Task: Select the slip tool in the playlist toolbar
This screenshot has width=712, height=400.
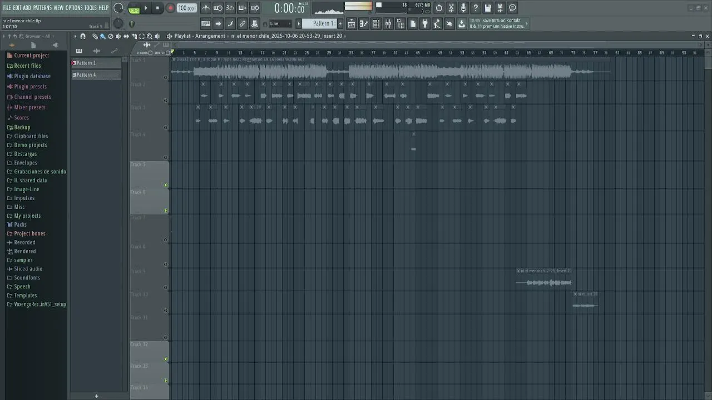Action: click(126, 36)
